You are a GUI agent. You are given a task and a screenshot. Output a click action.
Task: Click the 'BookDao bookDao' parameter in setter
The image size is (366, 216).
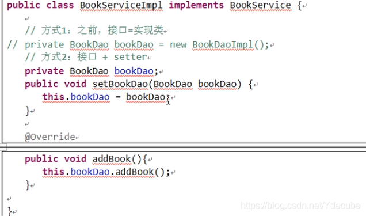click(195, 84)
